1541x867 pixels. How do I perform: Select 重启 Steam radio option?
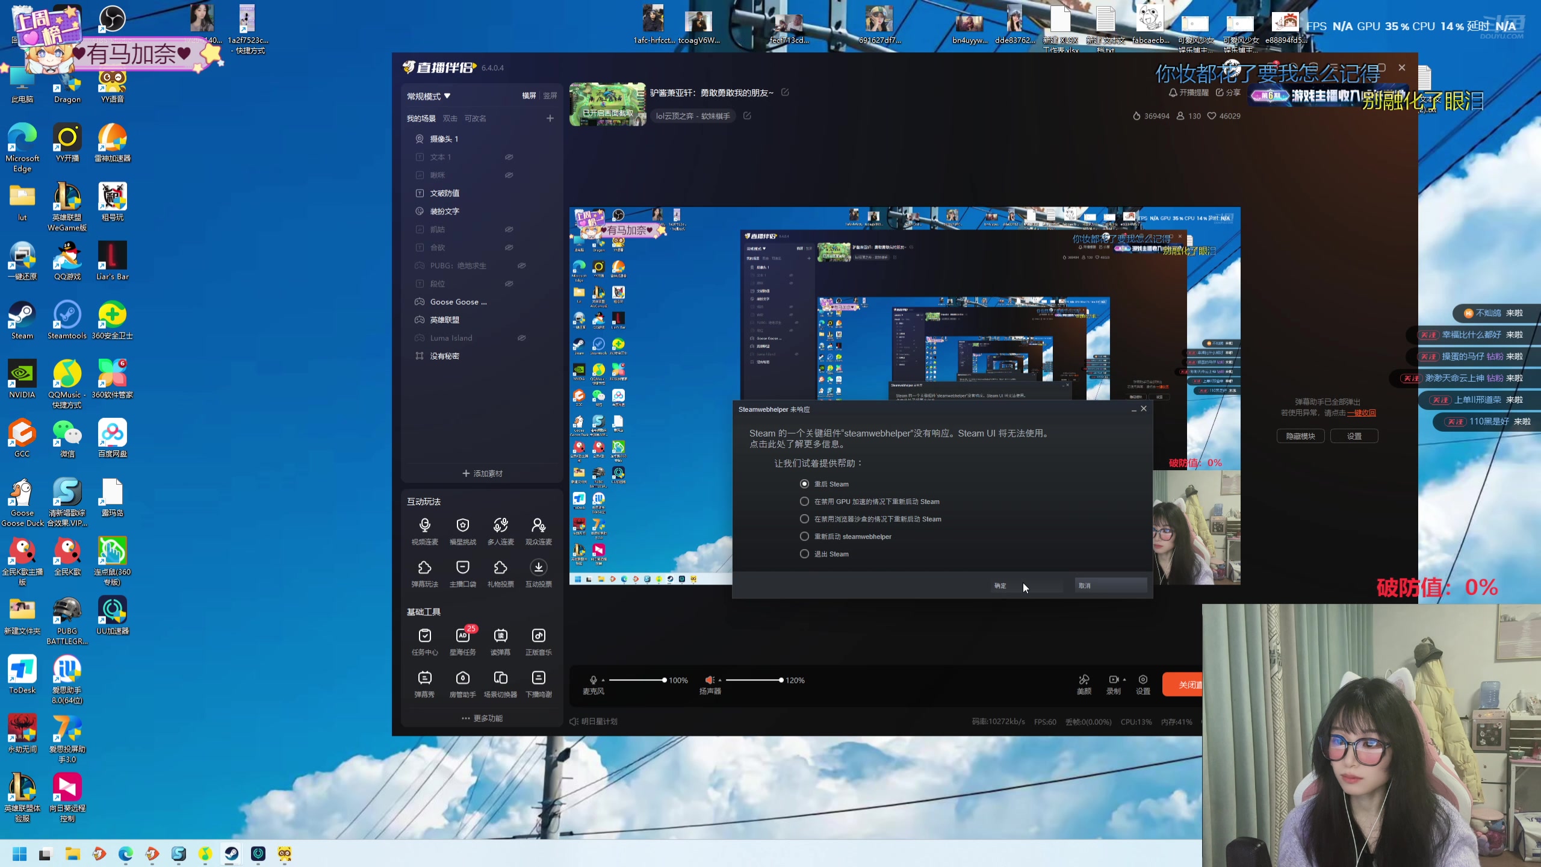(x=804, y=483)
